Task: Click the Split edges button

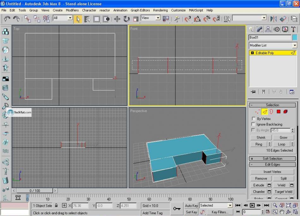Action: [284, 178]
